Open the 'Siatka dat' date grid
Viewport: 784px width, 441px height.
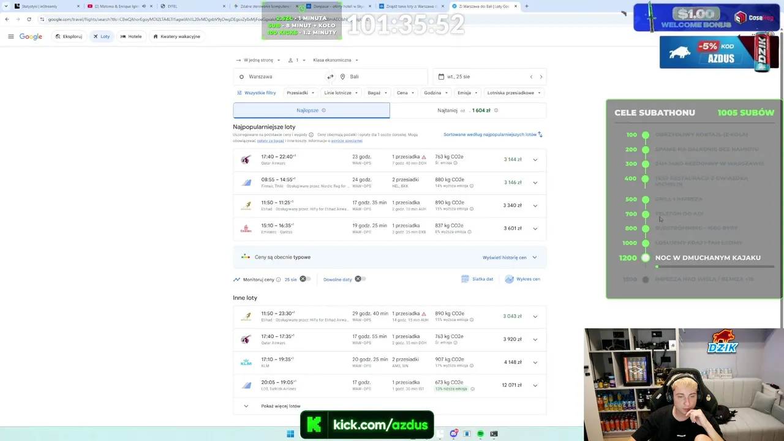[477, 279]
